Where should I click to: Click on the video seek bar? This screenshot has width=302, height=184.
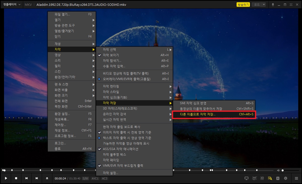(x=138, y=170)
